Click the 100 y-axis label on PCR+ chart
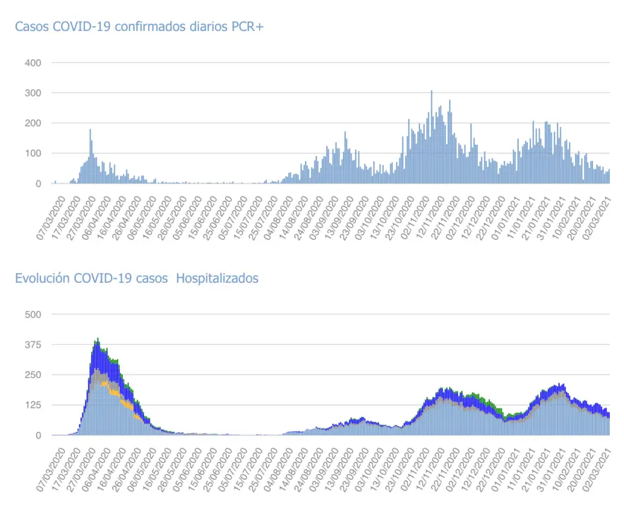 [34, 154]
